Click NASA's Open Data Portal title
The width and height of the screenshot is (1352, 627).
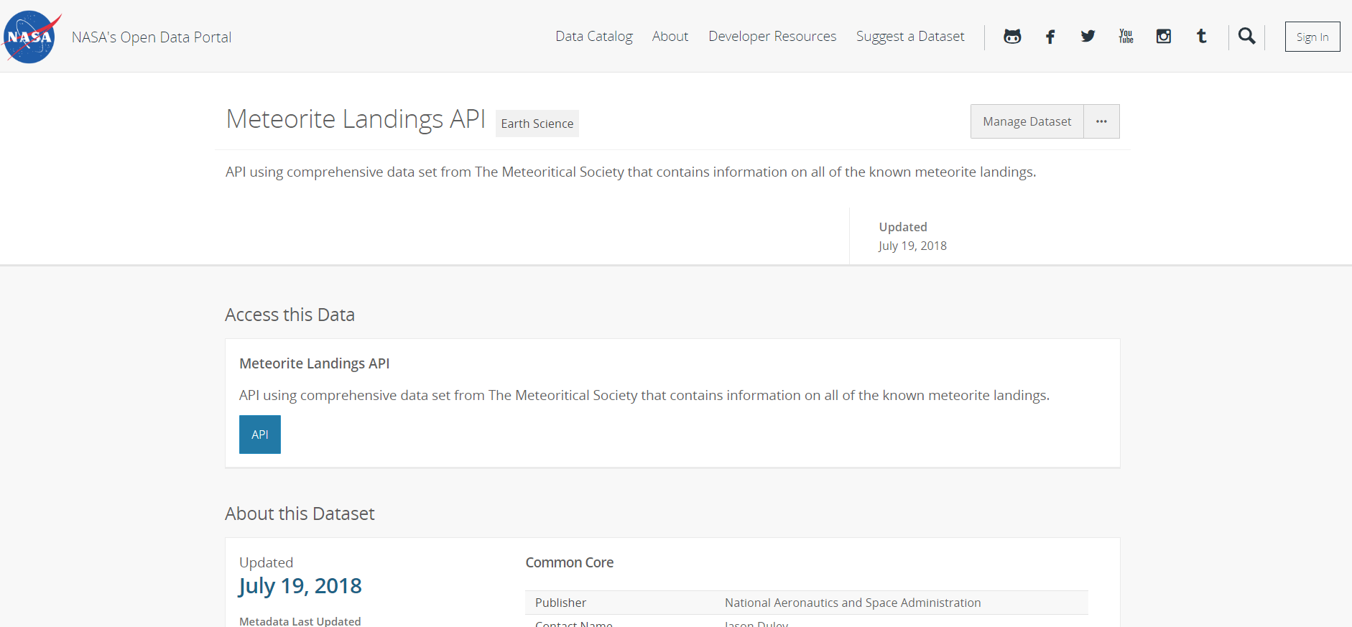click(x=152, y=37)
